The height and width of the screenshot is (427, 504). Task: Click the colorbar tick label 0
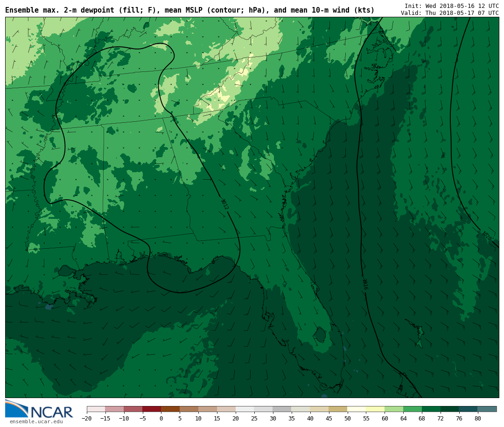coord(161,418)
